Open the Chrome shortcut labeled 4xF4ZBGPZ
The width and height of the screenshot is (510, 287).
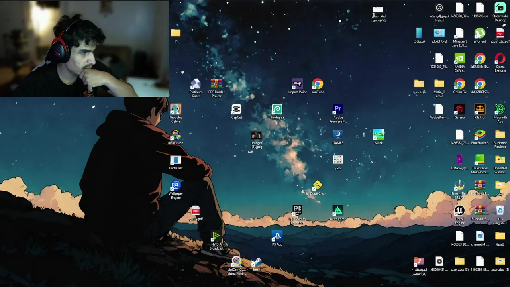pyautogui.click(x=480, y=86)
